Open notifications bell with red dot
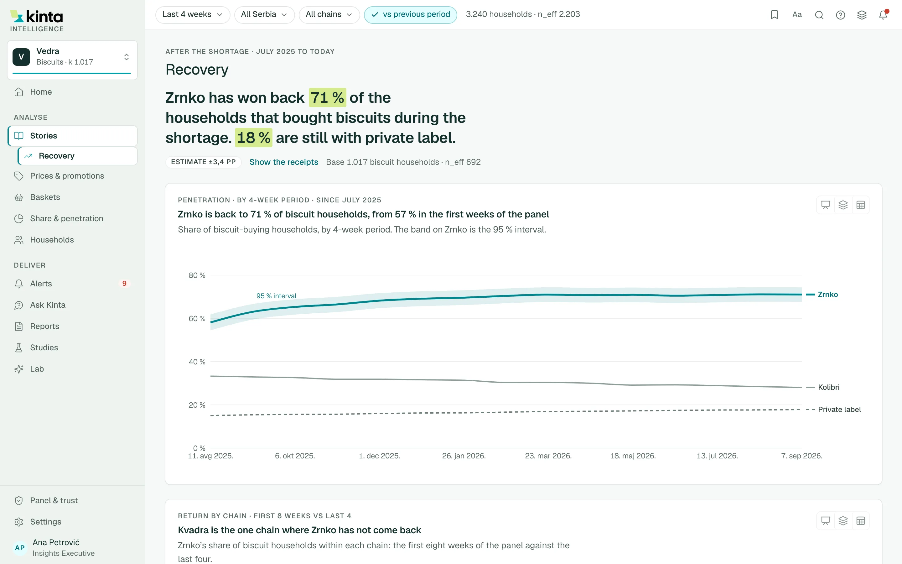The width and height of the screenshot is (902, 564). coord(883,14)
